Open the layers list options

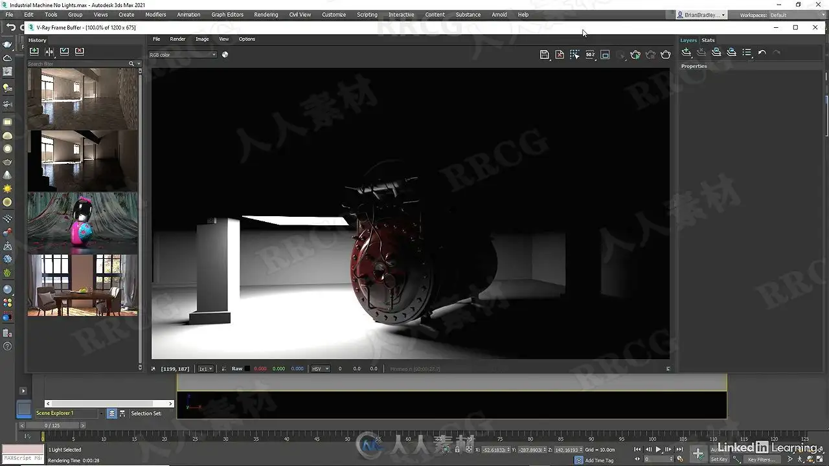[747, 52]
